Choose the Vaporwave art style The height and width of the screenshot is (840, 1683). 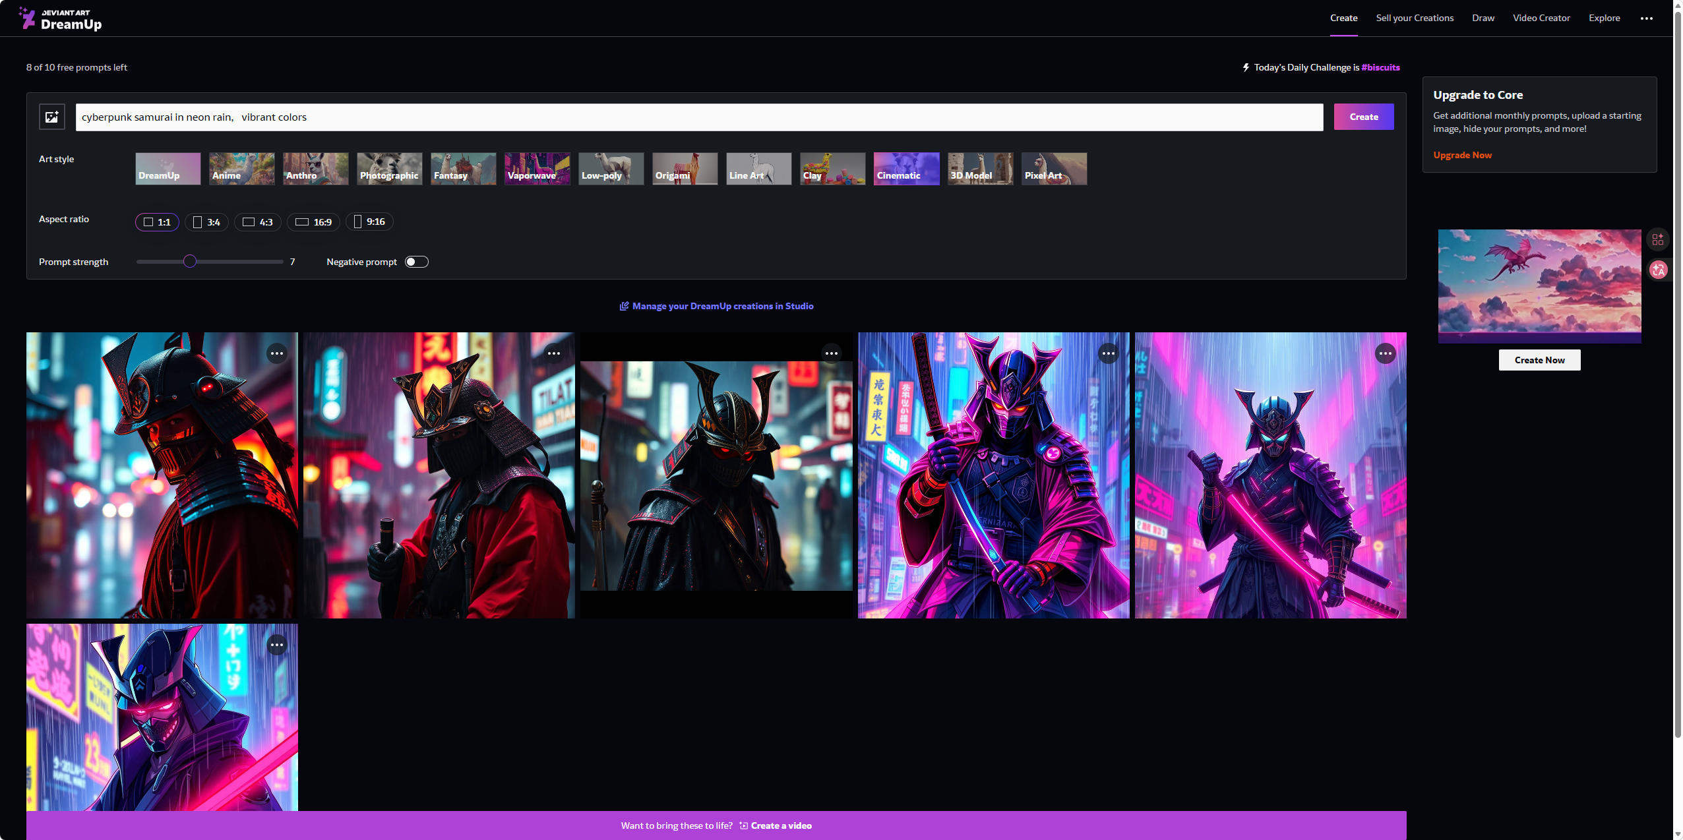pos(537,169)
